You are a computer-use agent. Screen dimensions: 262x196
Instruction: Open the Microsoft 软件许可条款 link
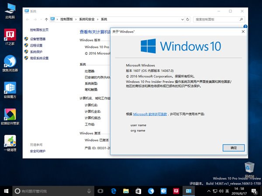(150, 114)
